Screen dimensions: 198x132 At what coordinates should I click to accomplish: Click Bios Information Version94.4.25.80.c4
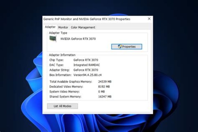point(87,75)
